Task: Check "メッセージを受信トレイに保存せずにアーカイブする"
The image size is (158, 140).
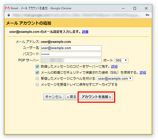Action: coord(37,84)
